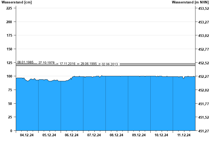Click the 451,52 m NHN value
The image size is (211, 145).
click(x=204, y=118)
